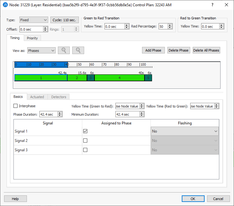Switch to the Priority tab

(x=32, y=38)
